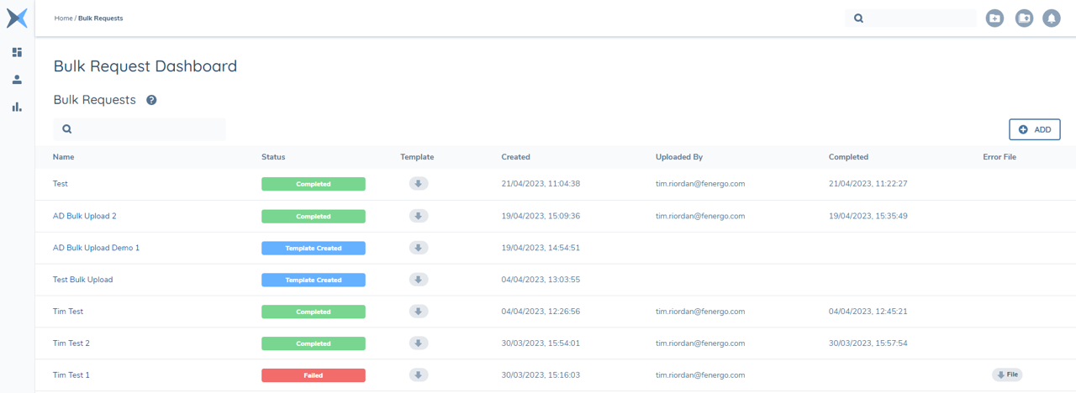
Task: Click the ADD button
Action: click(1035, 129)
